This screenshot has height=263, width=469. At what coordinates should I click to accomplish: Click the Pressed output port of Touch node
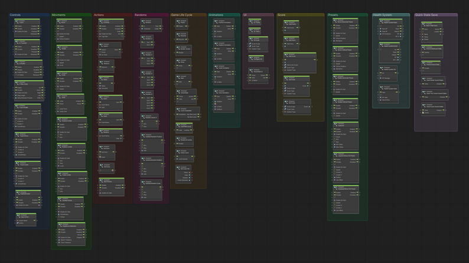38,31
